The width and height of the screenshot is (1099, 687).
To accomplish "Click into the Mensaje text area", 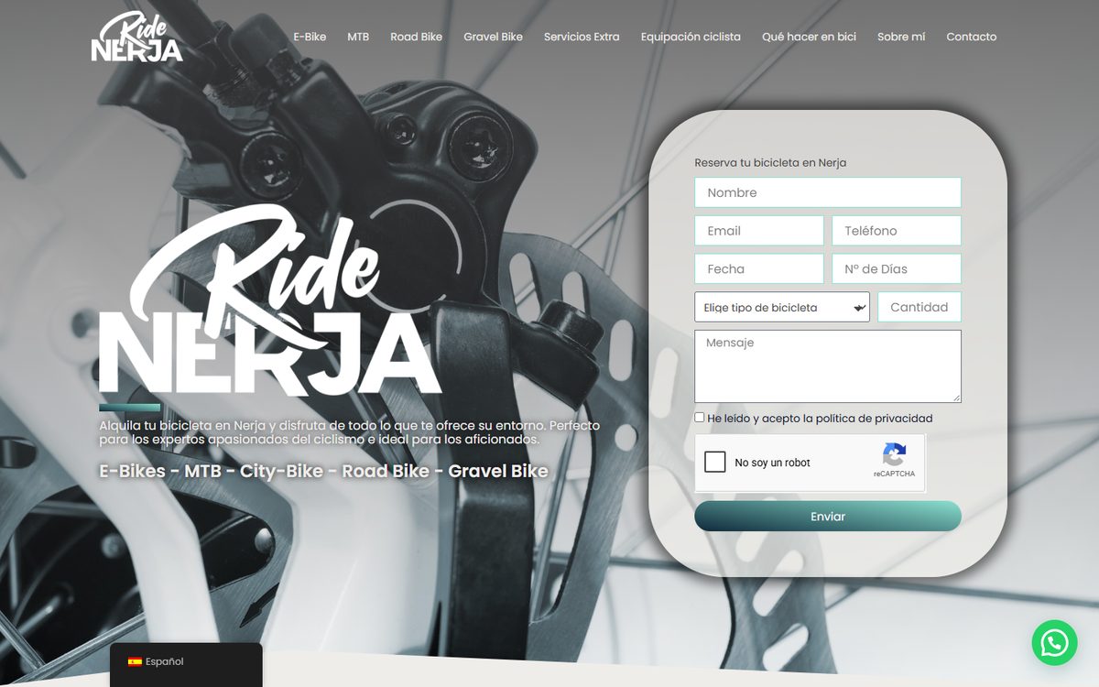I will 828,366.
